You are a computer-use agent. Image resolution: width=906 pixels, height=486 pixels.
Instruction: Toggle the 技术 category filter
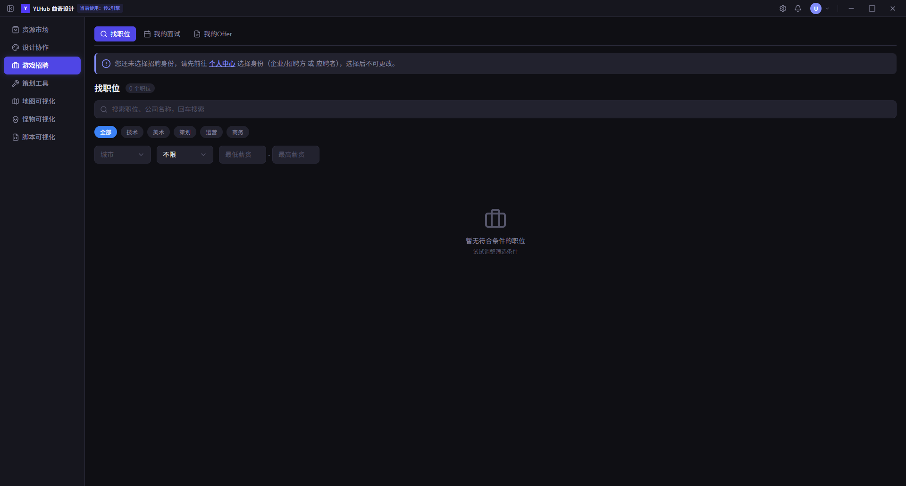coord(132,132)
